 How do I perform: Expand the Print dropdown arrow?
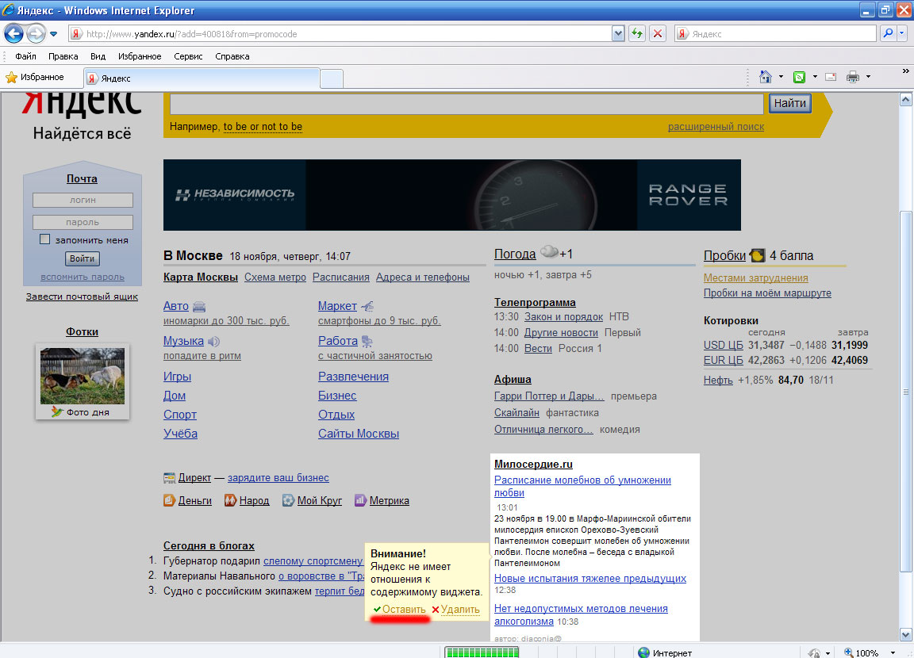tap(868, 77)
